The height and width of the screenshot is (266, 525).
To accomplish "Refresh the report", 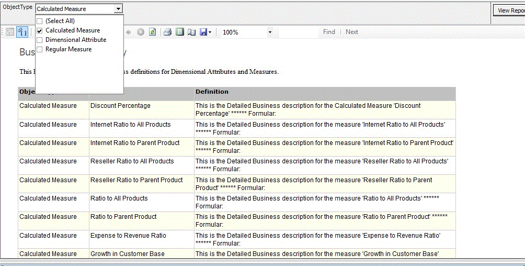I will click(x=152, y=32).
